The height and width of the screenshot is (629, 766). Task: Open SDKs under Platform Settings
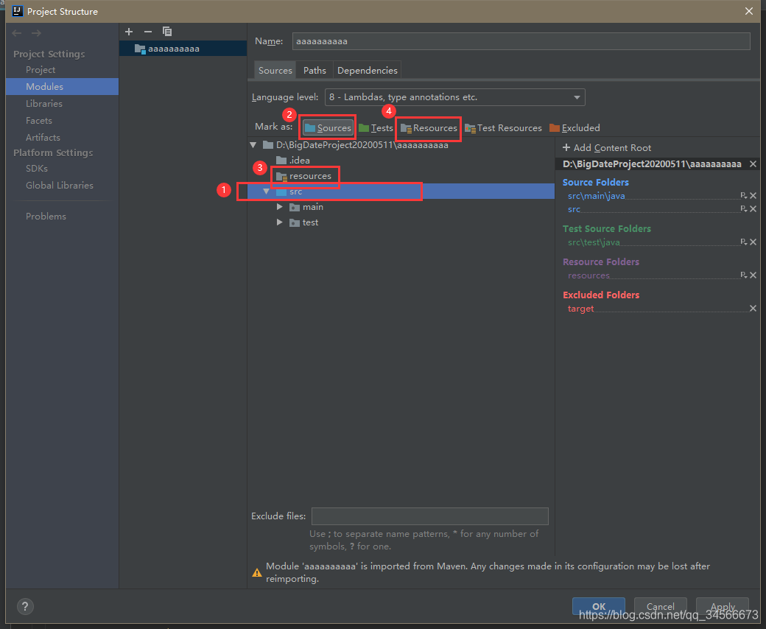point(37,169)
